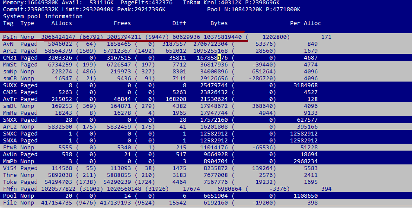Image resolution: width=412 pixels, height=208 pixels.
Task: Select the CM31 pool tag
Action: click(10, 57)
